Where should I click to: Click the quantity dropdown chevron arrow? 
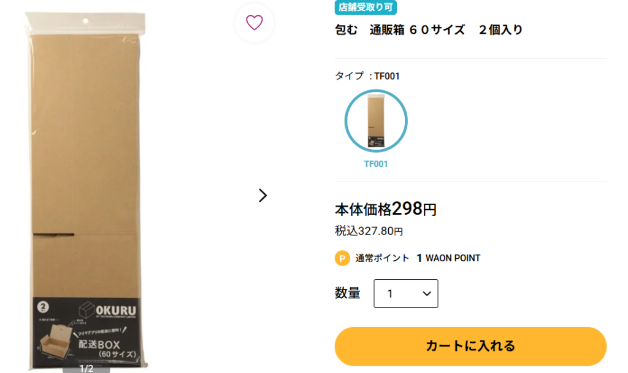427,293
